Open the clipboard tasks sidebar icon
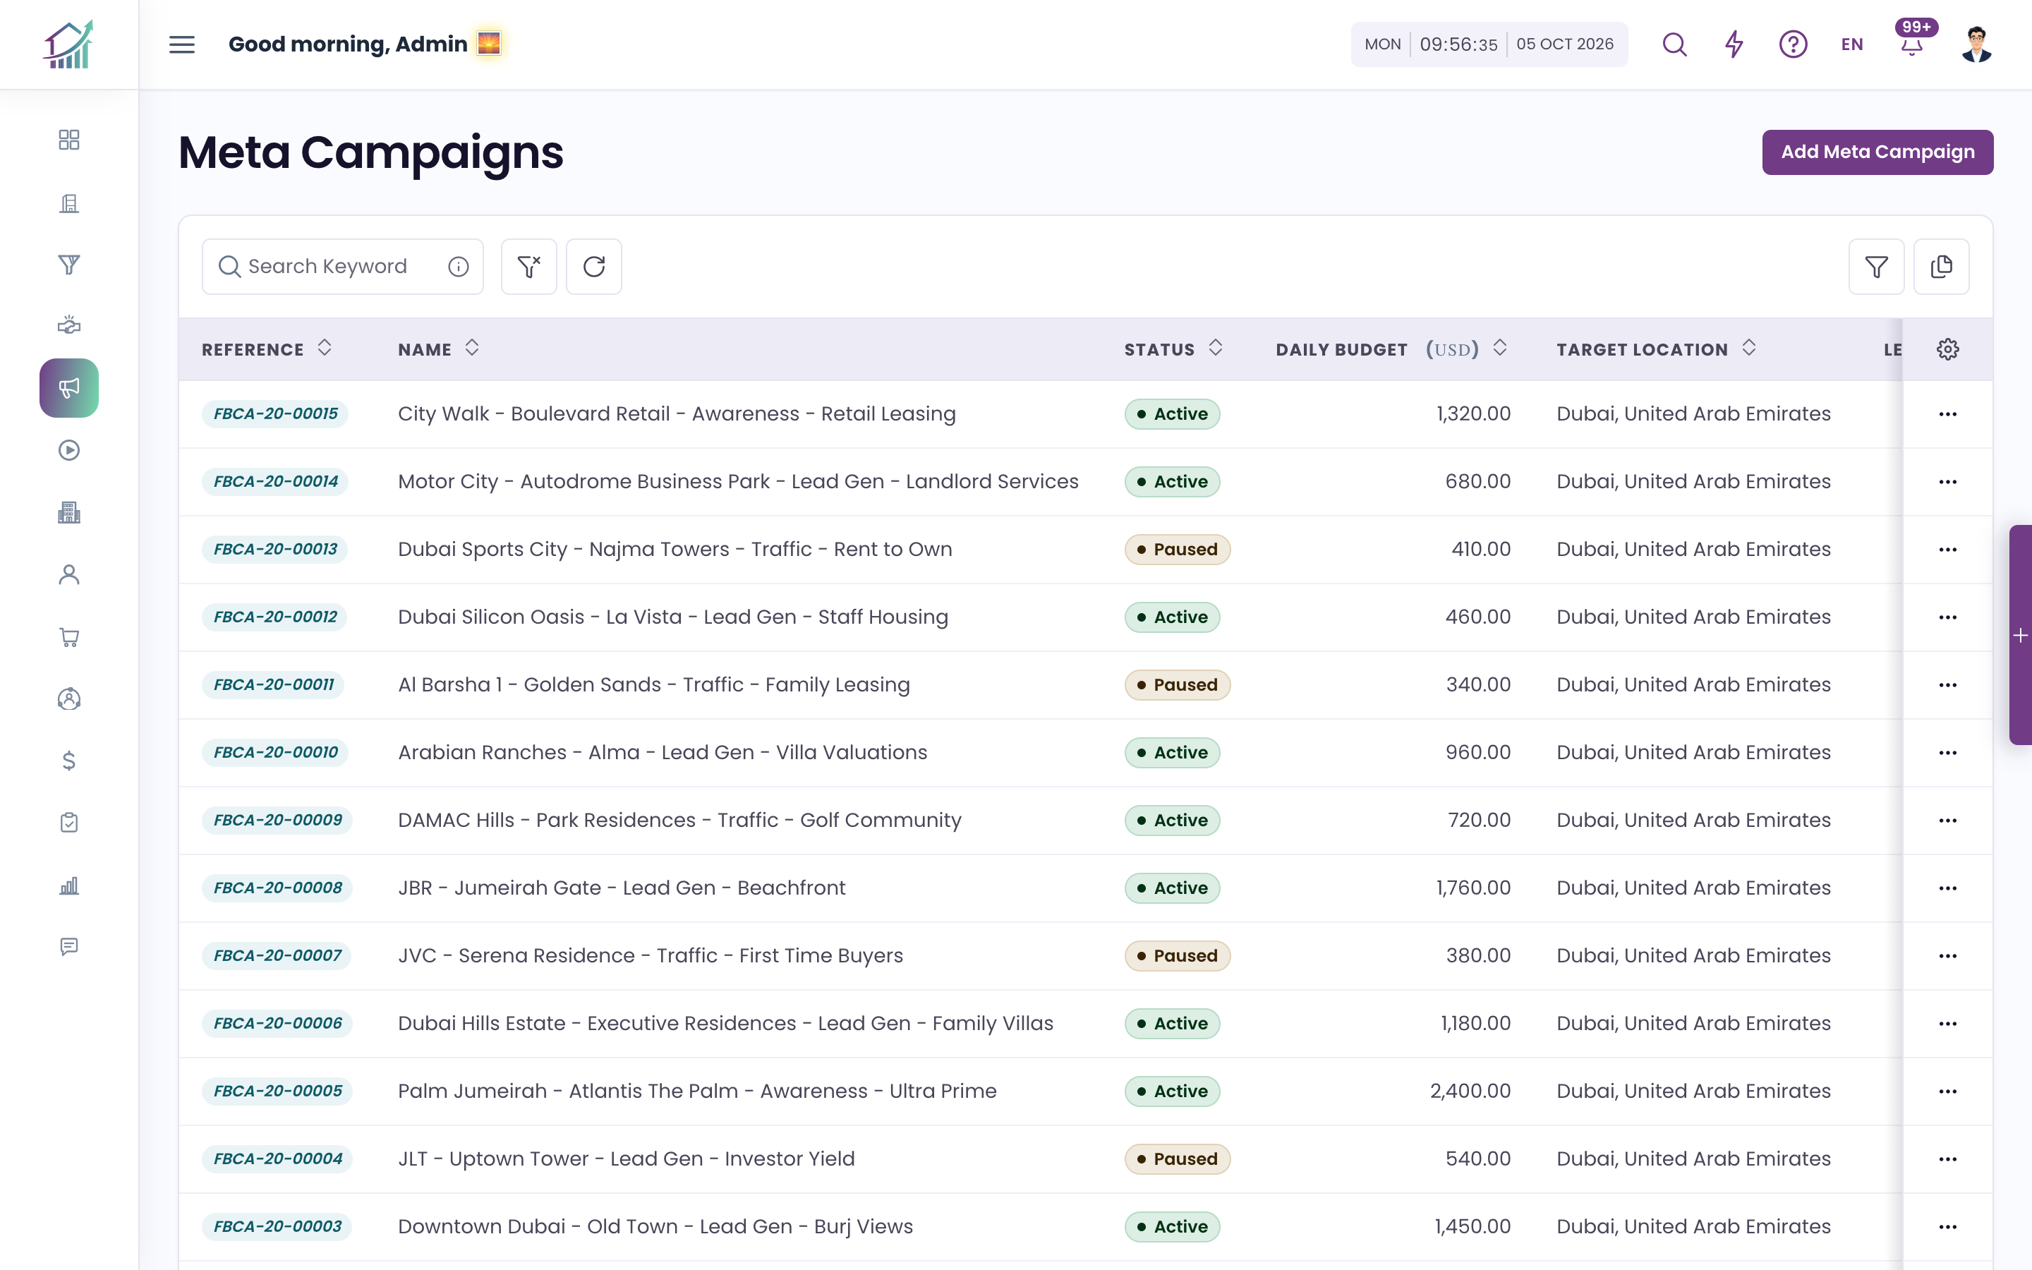2032x1270 pixels. 69,823
